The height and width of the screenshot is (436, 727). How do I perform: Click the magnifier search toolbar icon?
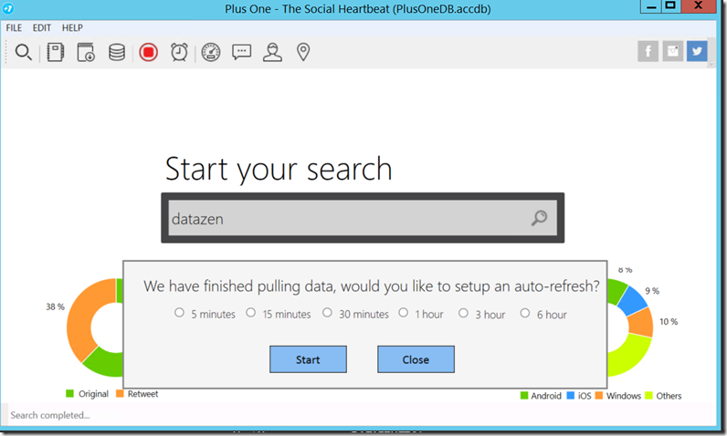(x=24, y=52)
